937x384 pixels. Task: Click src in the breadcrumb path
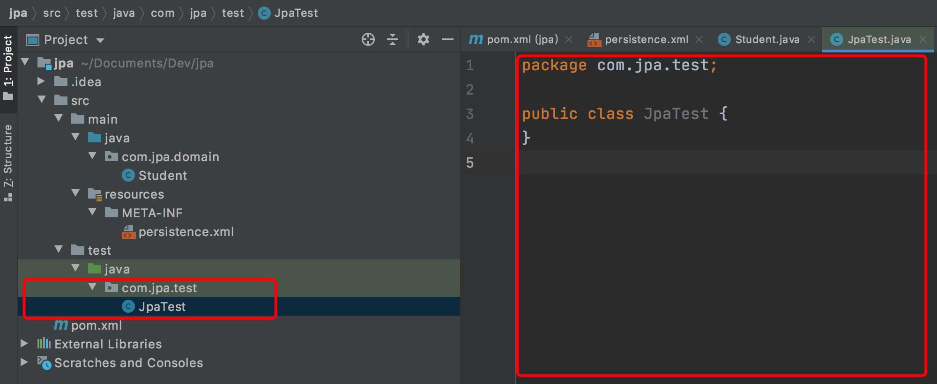coord(52,13)
